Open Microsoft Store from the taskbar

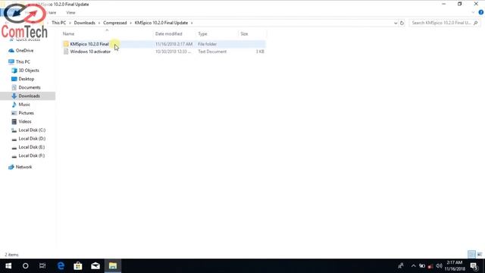[x=78, y=266]
